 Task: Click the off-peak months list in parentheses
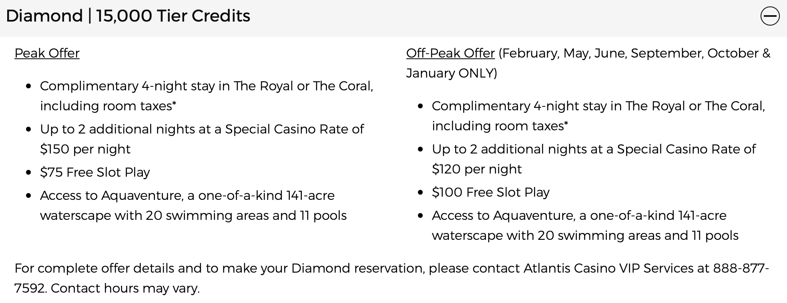[634, 53]
